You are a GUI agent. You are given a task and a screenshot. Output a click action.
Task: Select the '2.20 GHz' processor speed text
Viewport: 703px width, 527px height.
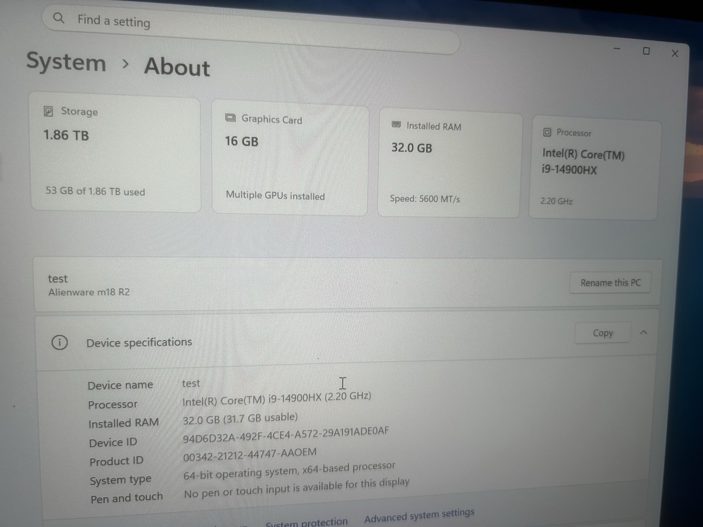pos(556,201)
